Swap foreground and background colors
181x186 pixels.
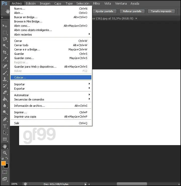7,158
